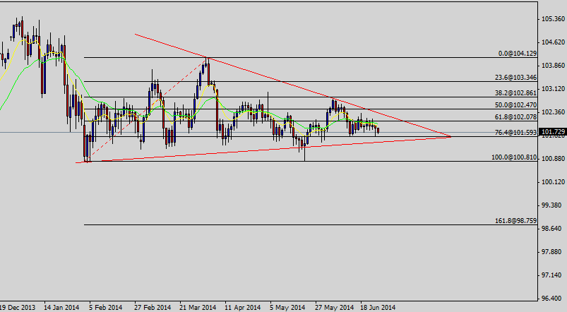Click the 0.0@104.129 Fibonacci level label
Screen dimensions: 567x312
508,54
